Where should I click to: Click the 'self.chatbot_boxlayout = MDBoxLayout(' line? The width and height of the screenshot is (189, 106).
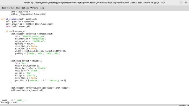(32, 34)
